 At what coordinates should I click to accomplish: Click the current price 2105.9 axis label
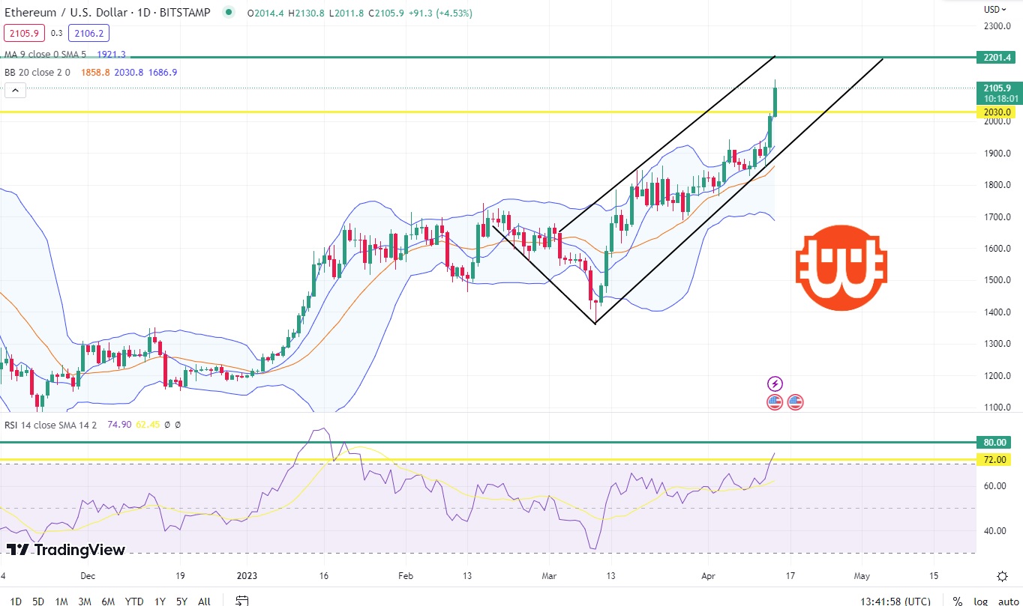[997, 88]
